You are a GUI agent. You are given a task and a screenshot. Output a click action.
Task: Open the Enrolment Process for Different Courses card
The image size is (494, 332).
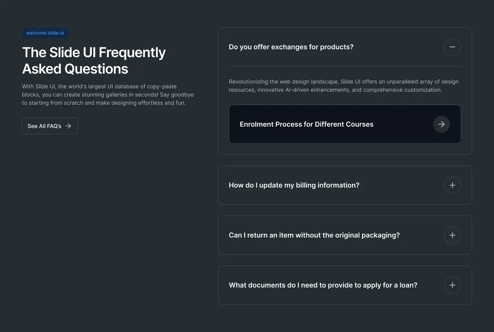pos(345,124)
